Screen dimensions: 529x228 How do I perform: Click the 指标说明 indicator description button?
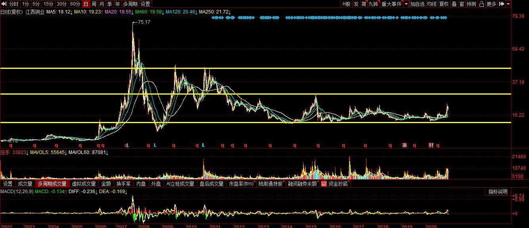pyautogui.click(x=498, y=192)
